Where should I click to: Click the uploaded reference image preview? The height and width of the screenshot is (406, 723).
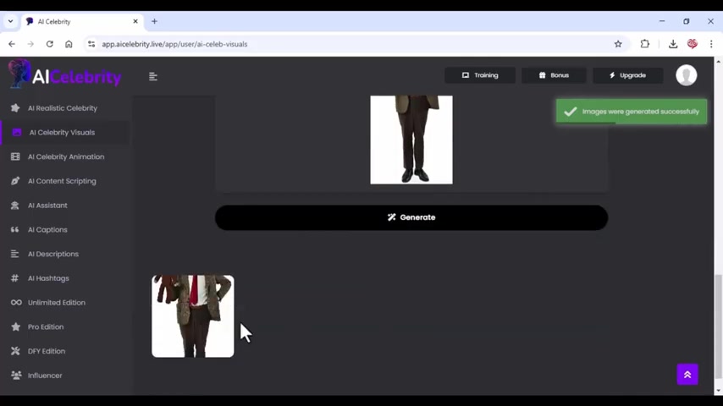coord(411,140)
